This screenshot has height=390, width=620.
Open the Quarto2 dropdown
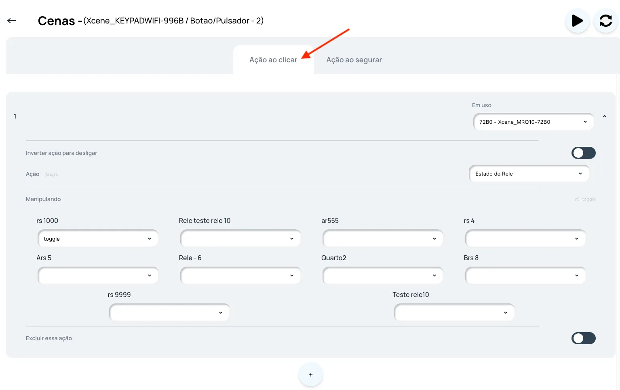point(383,276)
